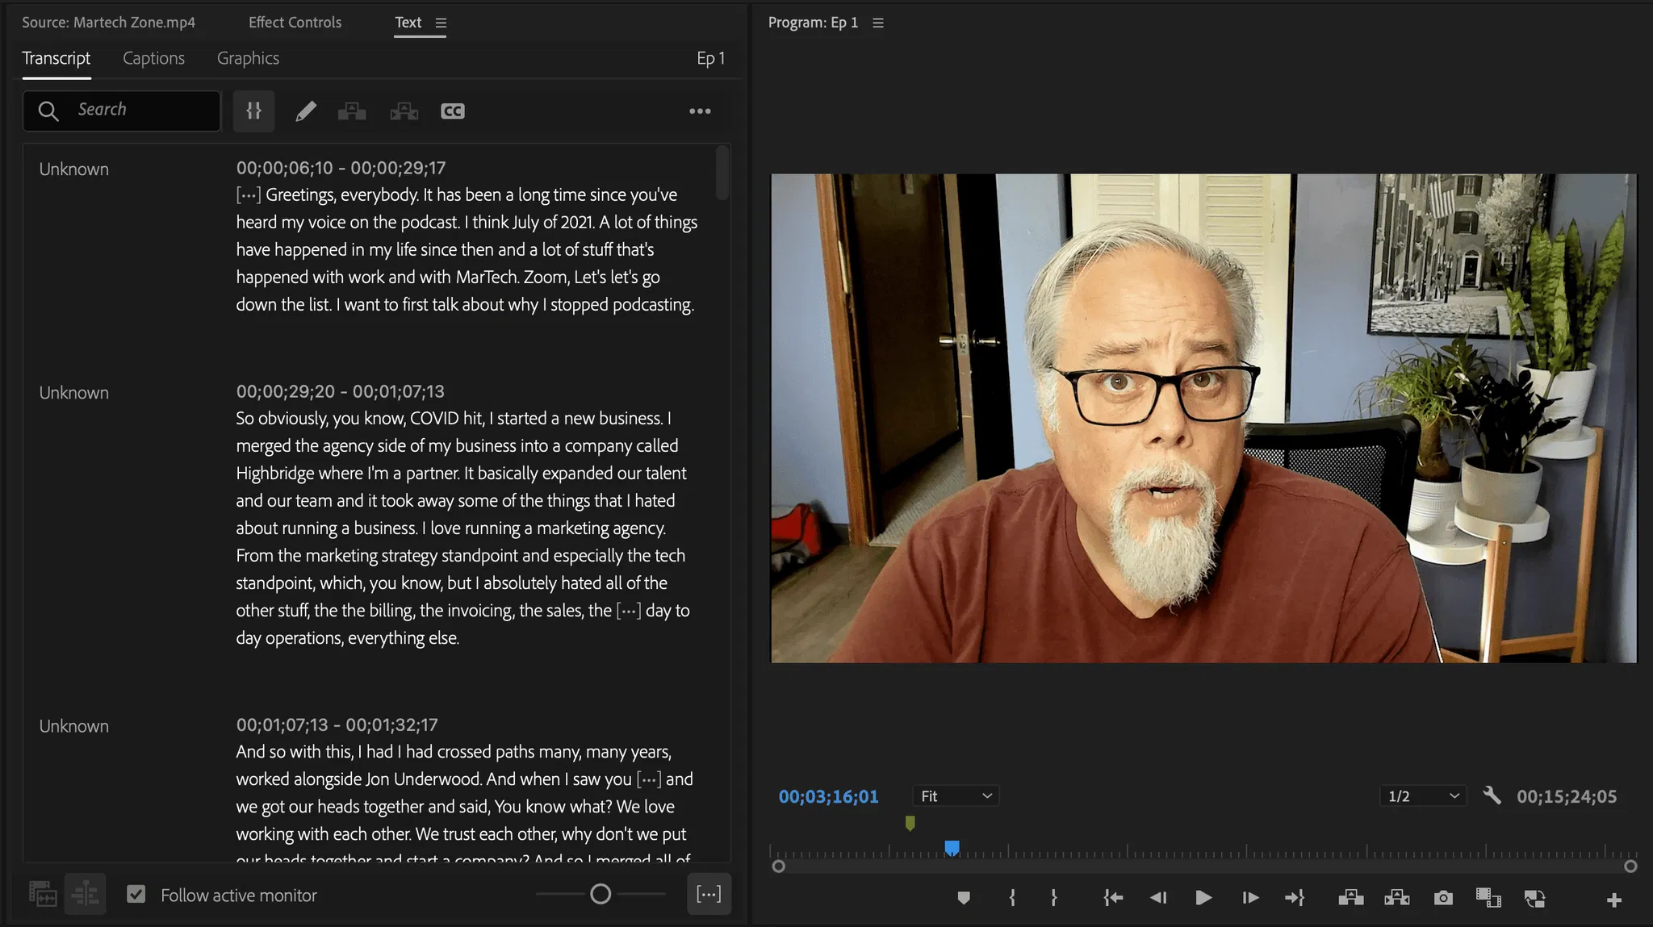Screen dimensions: 1653x927
Task: Click the blue playhead in Program monitor
Action: pyautogui.click(x=952, y=847)
